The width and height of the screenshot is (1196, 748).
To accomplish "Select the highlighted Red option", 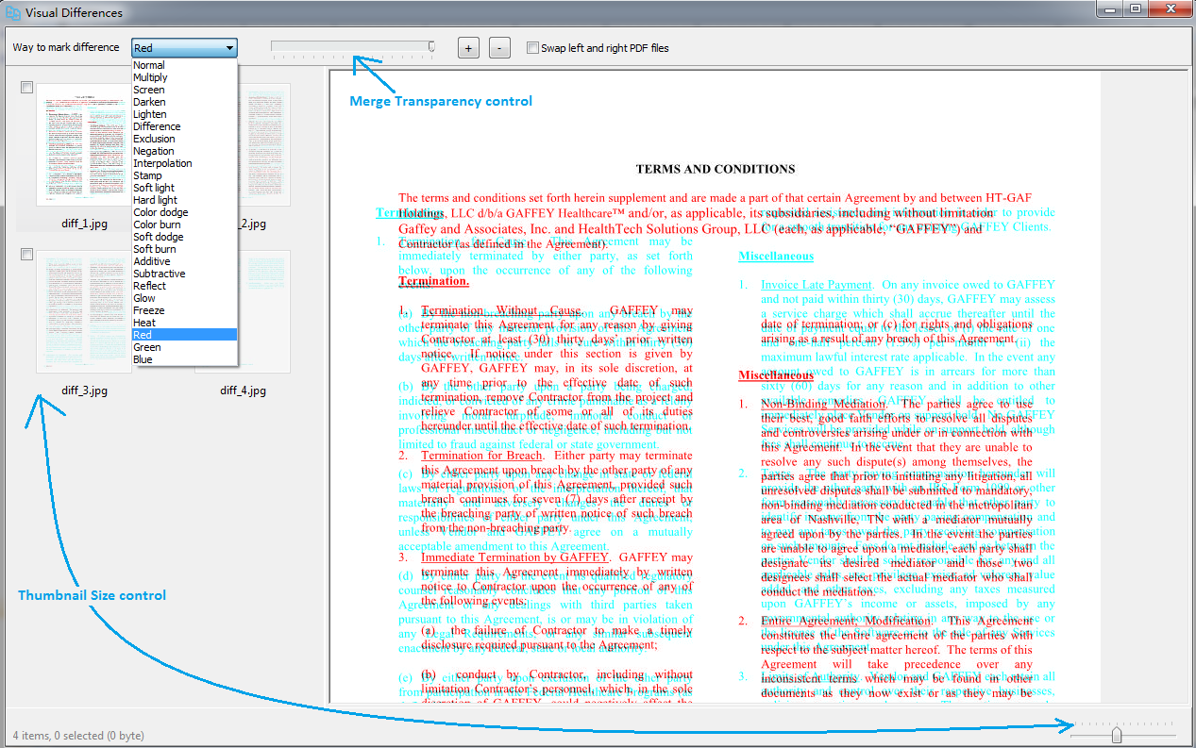I will click(x=185, y=335).
